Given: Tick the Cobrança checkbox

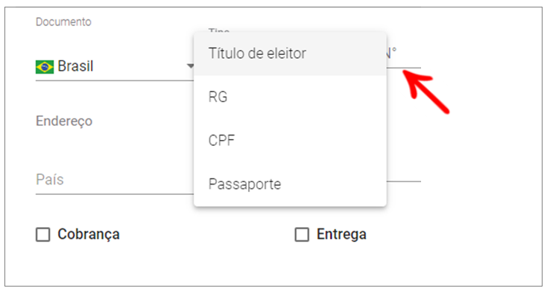Looking at the screenshot, I should pos(43,234).
